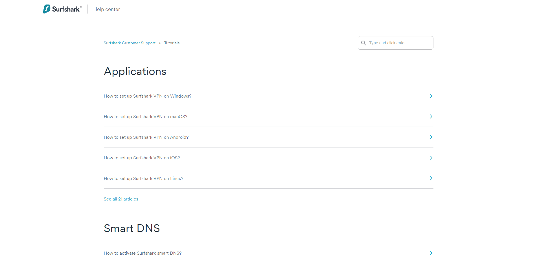
Task: Click the chevron arrow beside the macOS setup article
Action: pos(431,116)
